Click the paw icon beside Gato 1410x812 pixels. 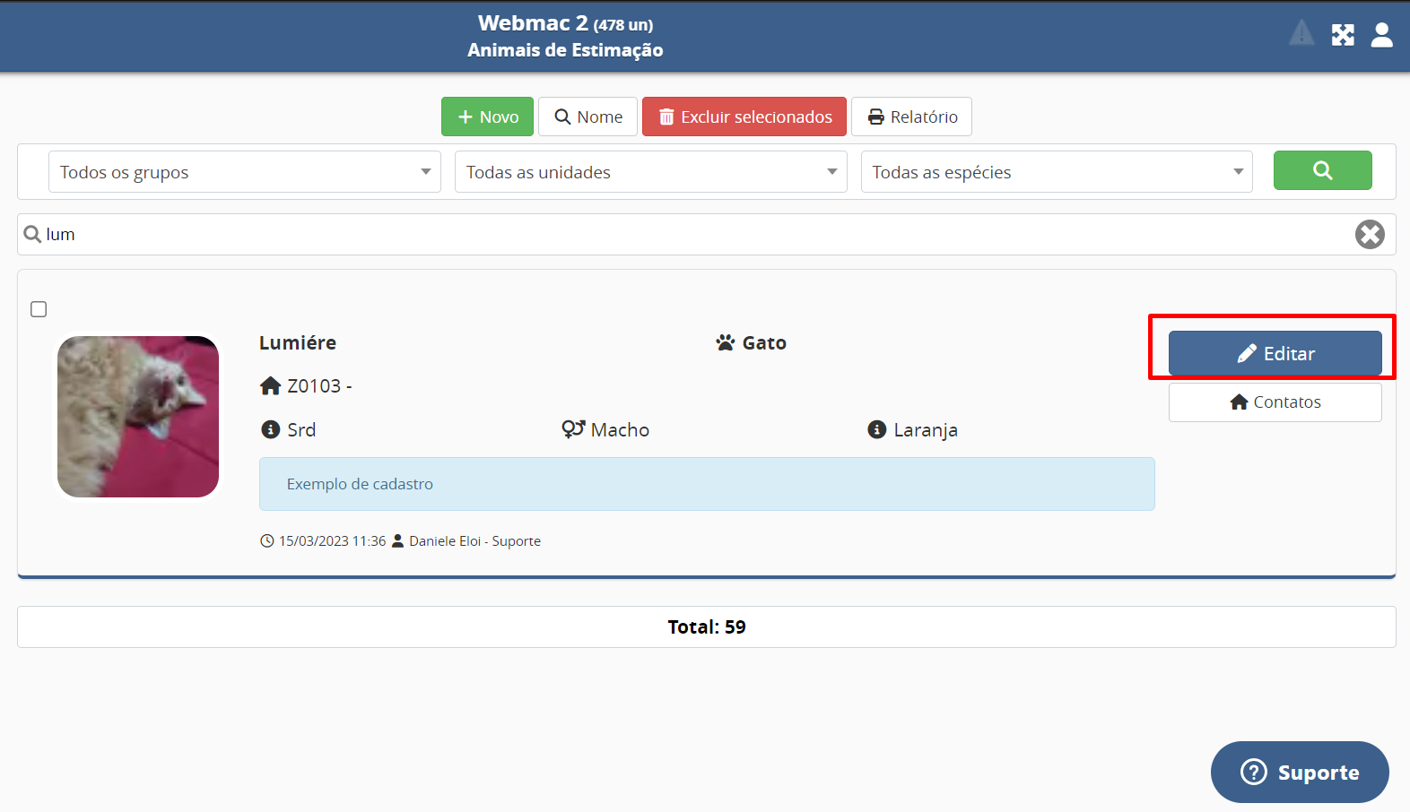pos(725,342)
